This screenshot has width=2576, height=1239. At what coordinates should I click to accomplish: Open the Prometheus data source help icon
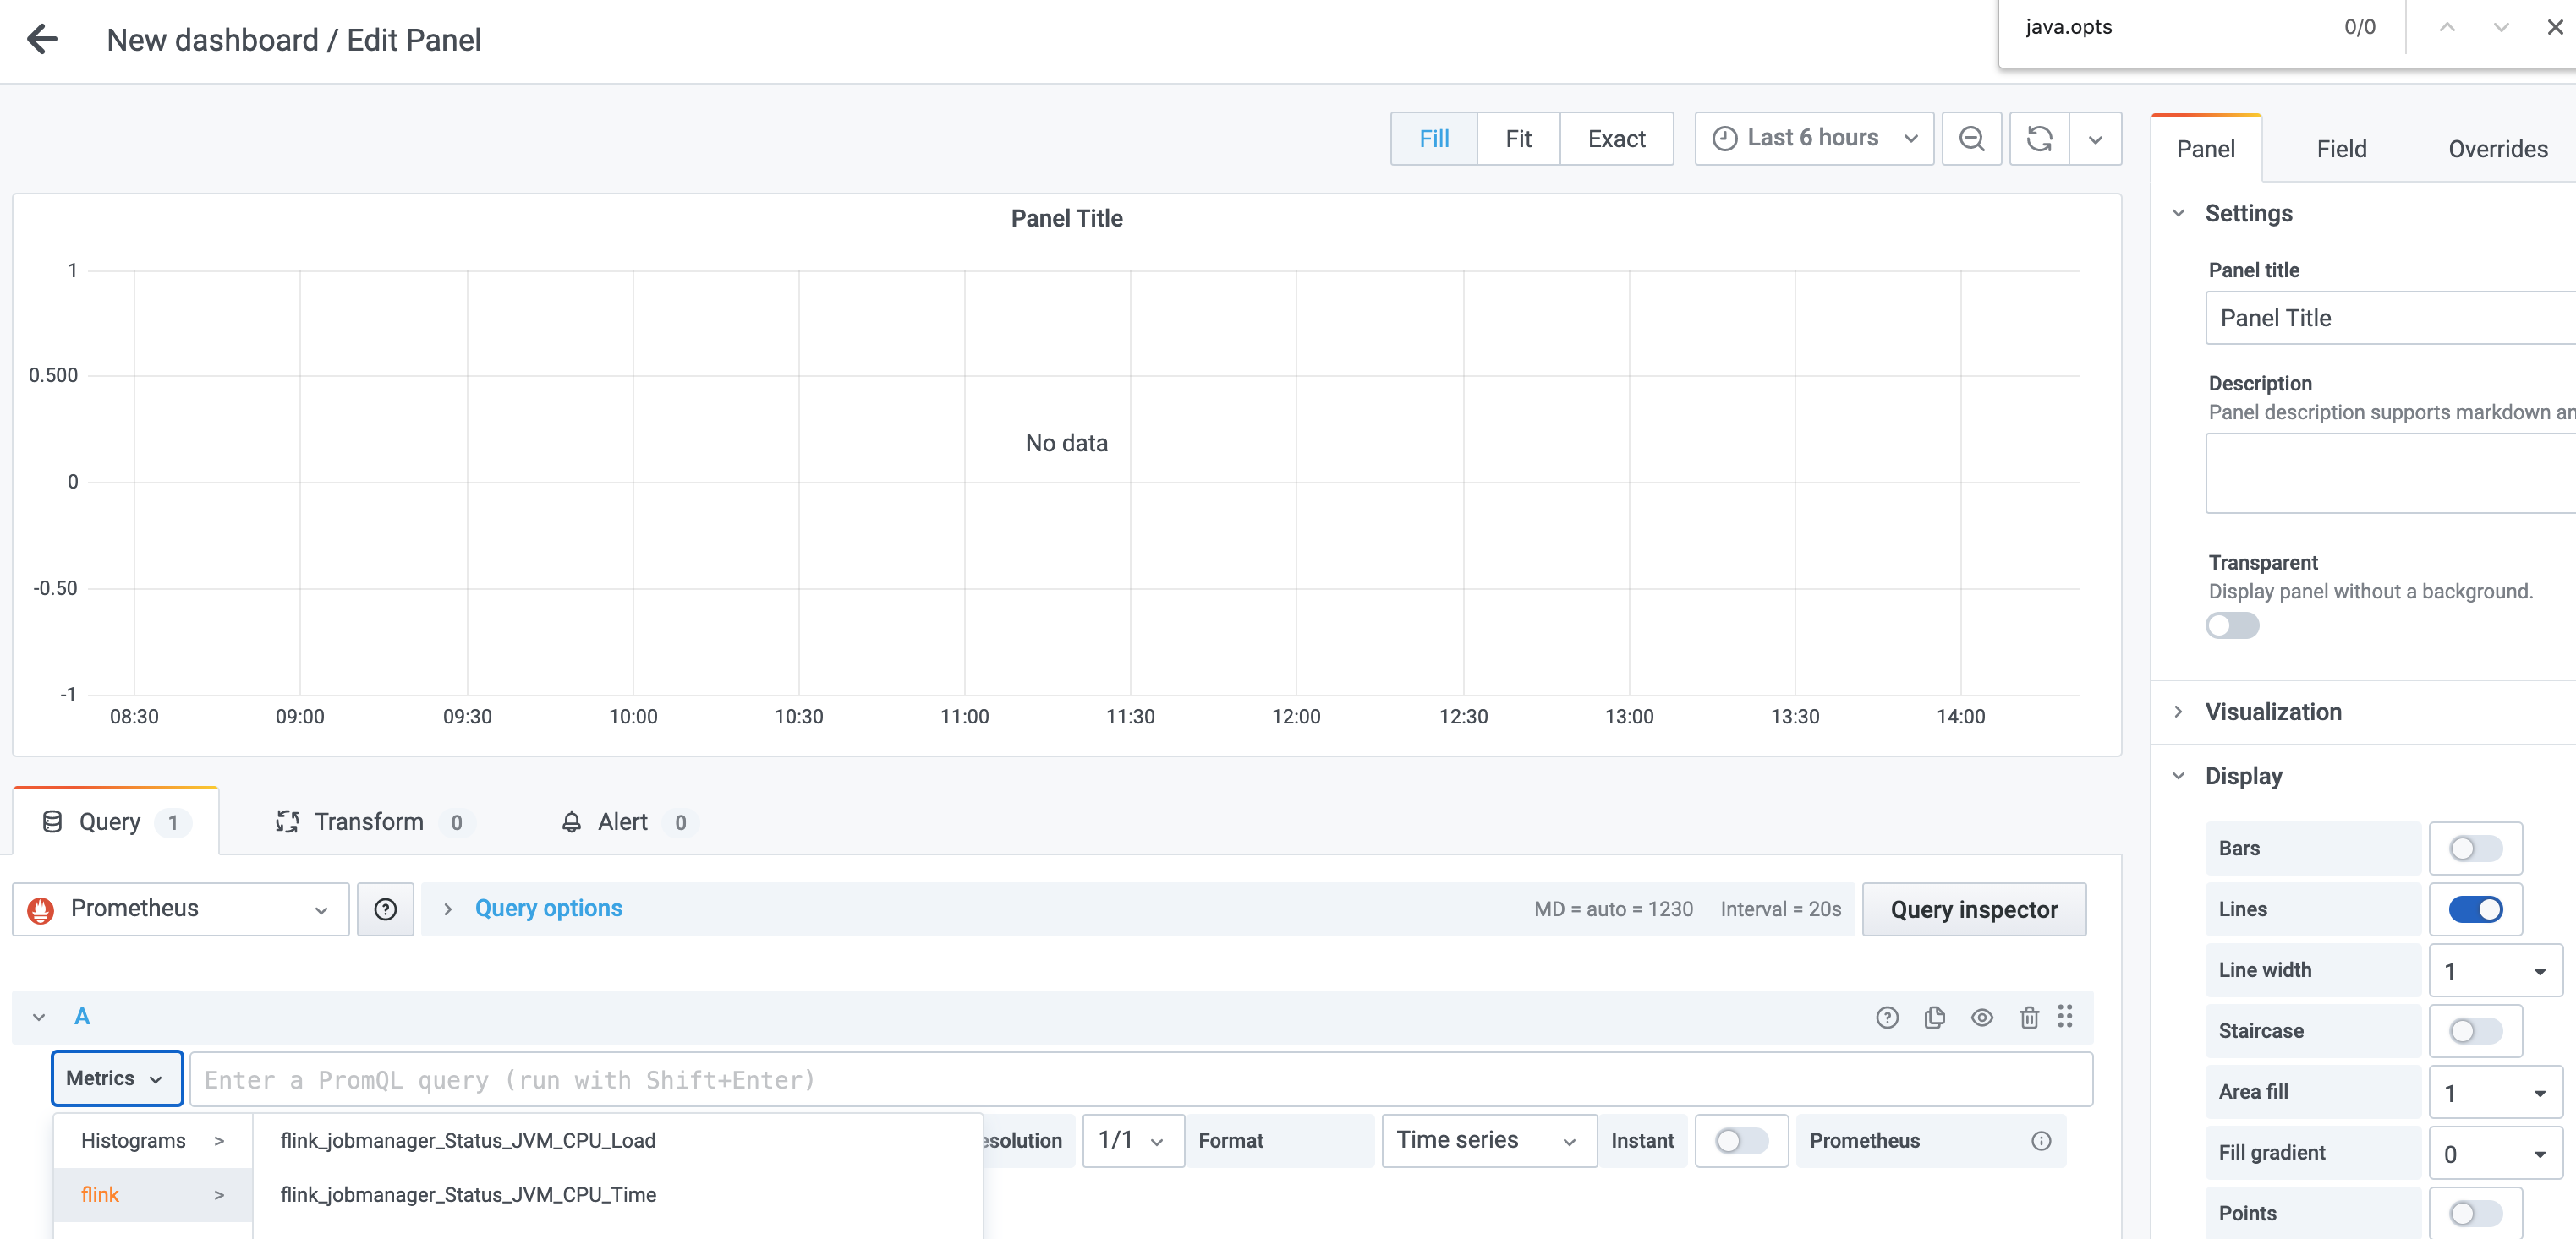(385, 909)
